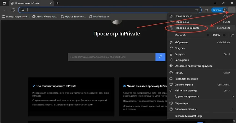
Task: Open the Favorites toolbar icon
Action: click(x=207, y=10)
